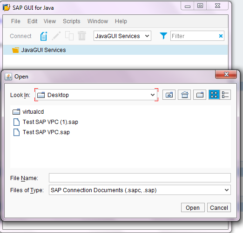Close the Open dialog with red X
The image size is (243, 233).
pyautogui.click(x=226, y=74)
